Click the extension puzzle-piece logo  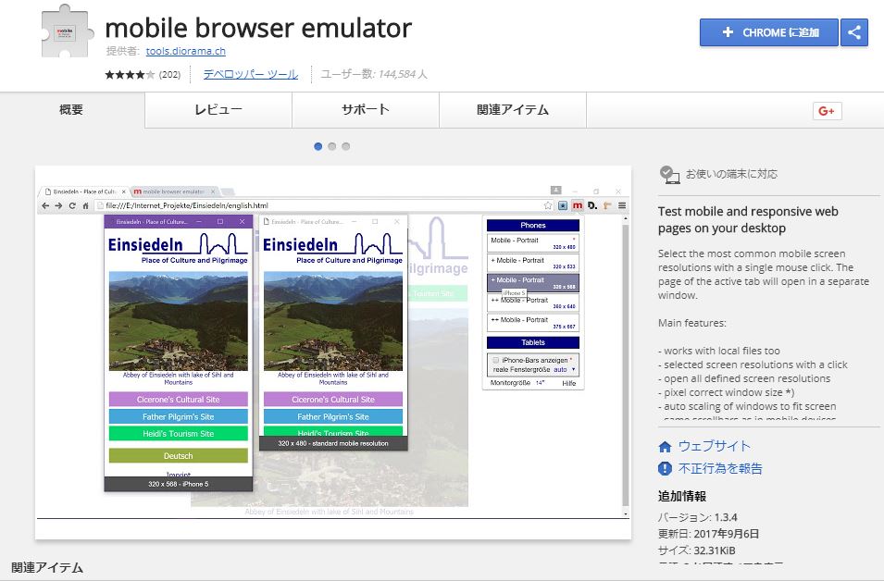pyautogui.click(x=66, y=31)
